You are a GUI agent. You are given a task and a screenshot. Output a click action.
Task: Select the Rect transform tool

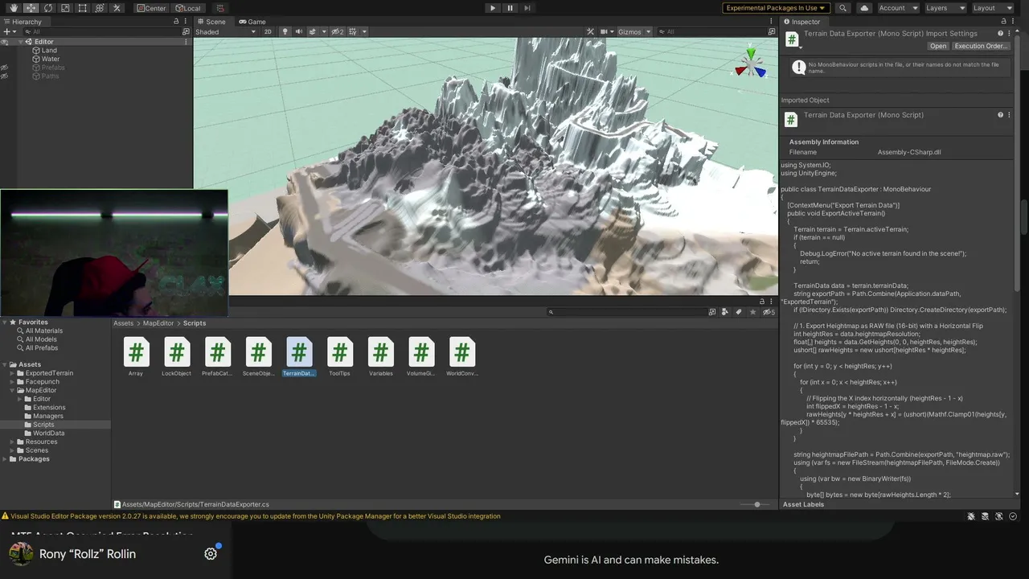pos(82,8)
